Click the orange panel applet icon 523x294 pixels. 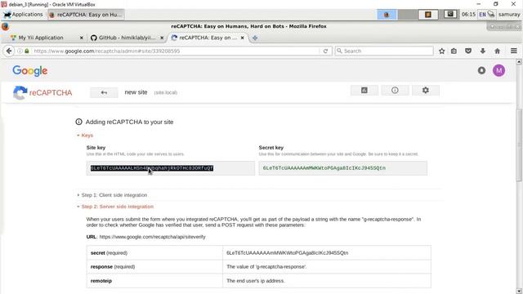[x=428, y=15]
